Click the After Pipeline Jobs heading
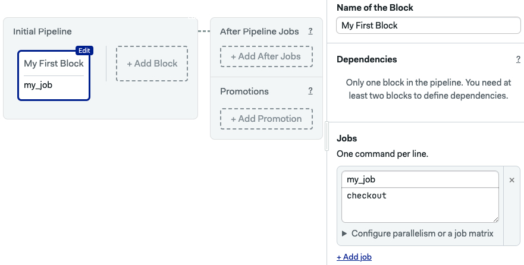Image resolution: width=524 pixels, height=265 pixels. click(x=259, y=31)
